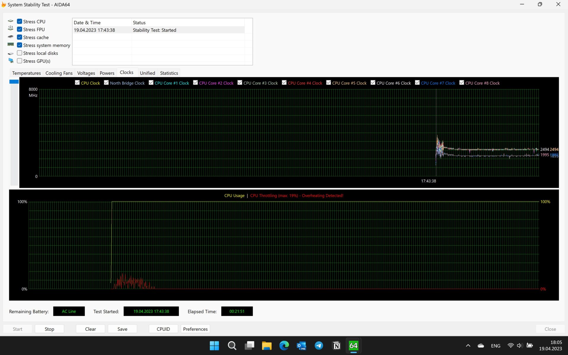Click the CPU Usage graph legend label

234,196
